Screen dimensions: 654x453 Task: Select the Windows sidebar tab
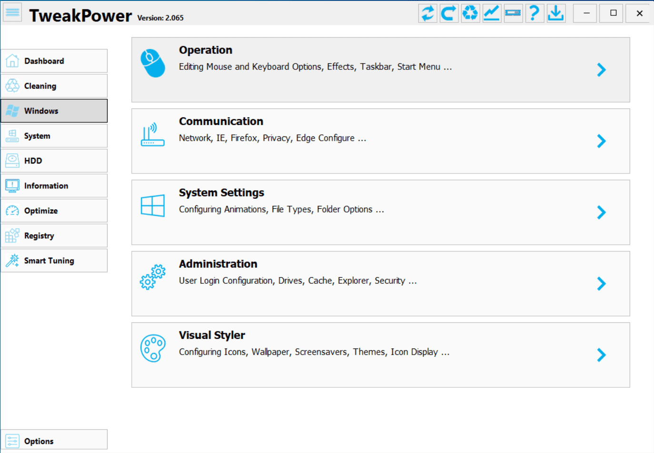coord(54,111)
